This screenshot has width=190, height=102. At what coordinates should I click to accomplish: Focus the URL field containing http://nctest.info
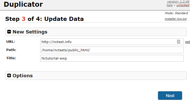point(112,42)
